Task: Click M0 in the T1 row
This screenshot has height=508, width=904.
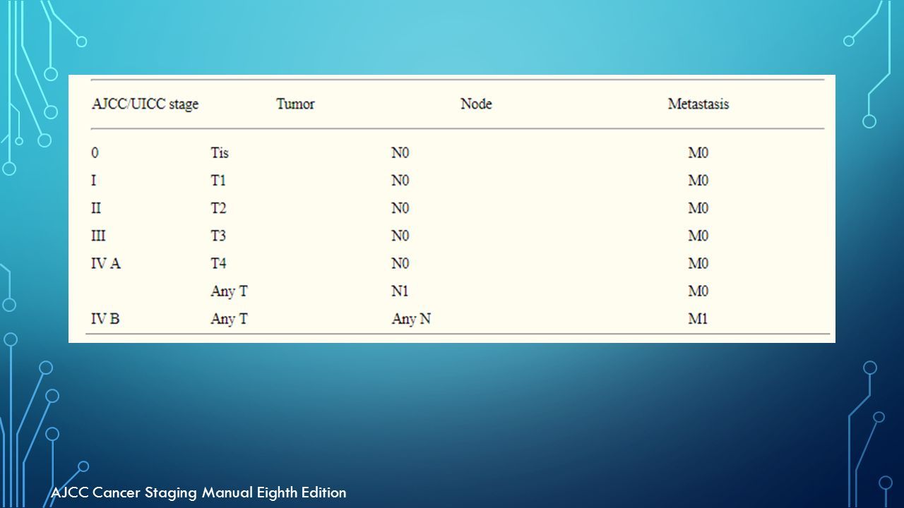Action: 698,181
